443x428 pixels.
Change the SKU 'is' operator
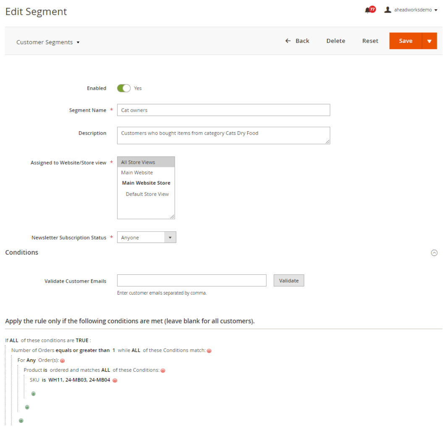pos(44,380)
